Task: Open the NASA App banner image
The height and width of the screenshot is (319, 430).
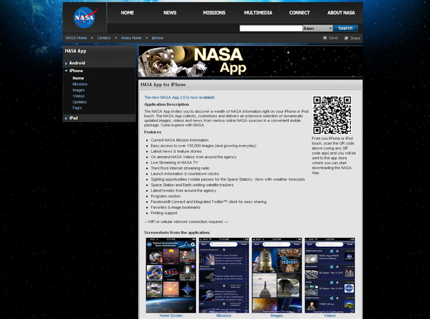Action: coord(250,61)
